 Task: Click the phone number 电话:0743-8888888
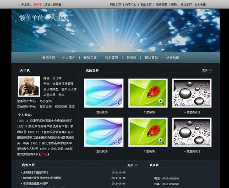pos(167,178)
